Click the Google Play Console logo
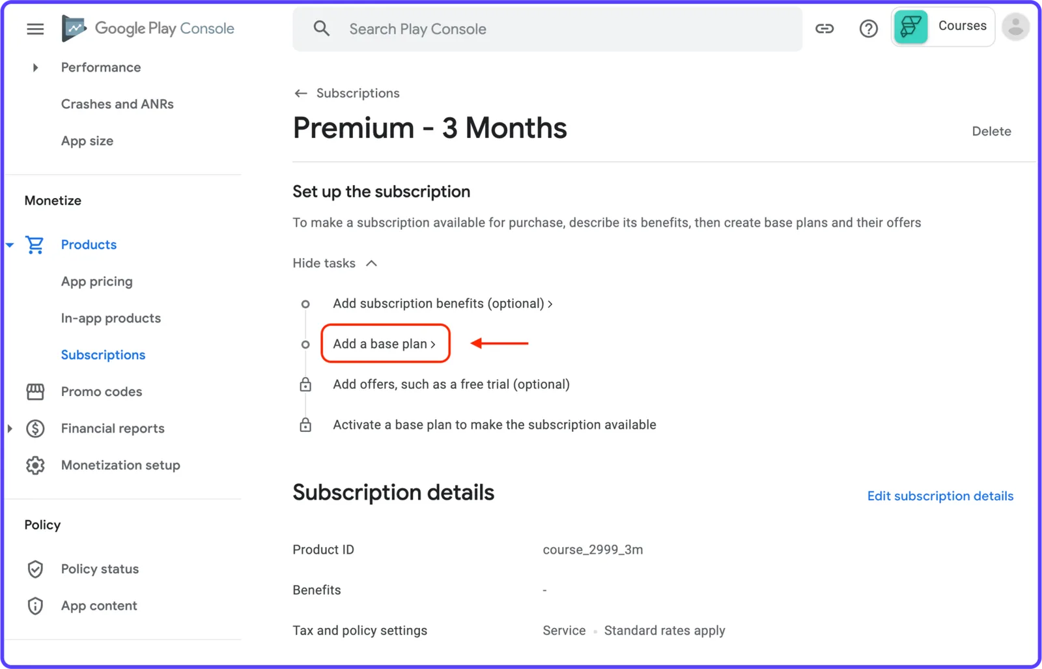1042x669 pixels. pos(148,29)
